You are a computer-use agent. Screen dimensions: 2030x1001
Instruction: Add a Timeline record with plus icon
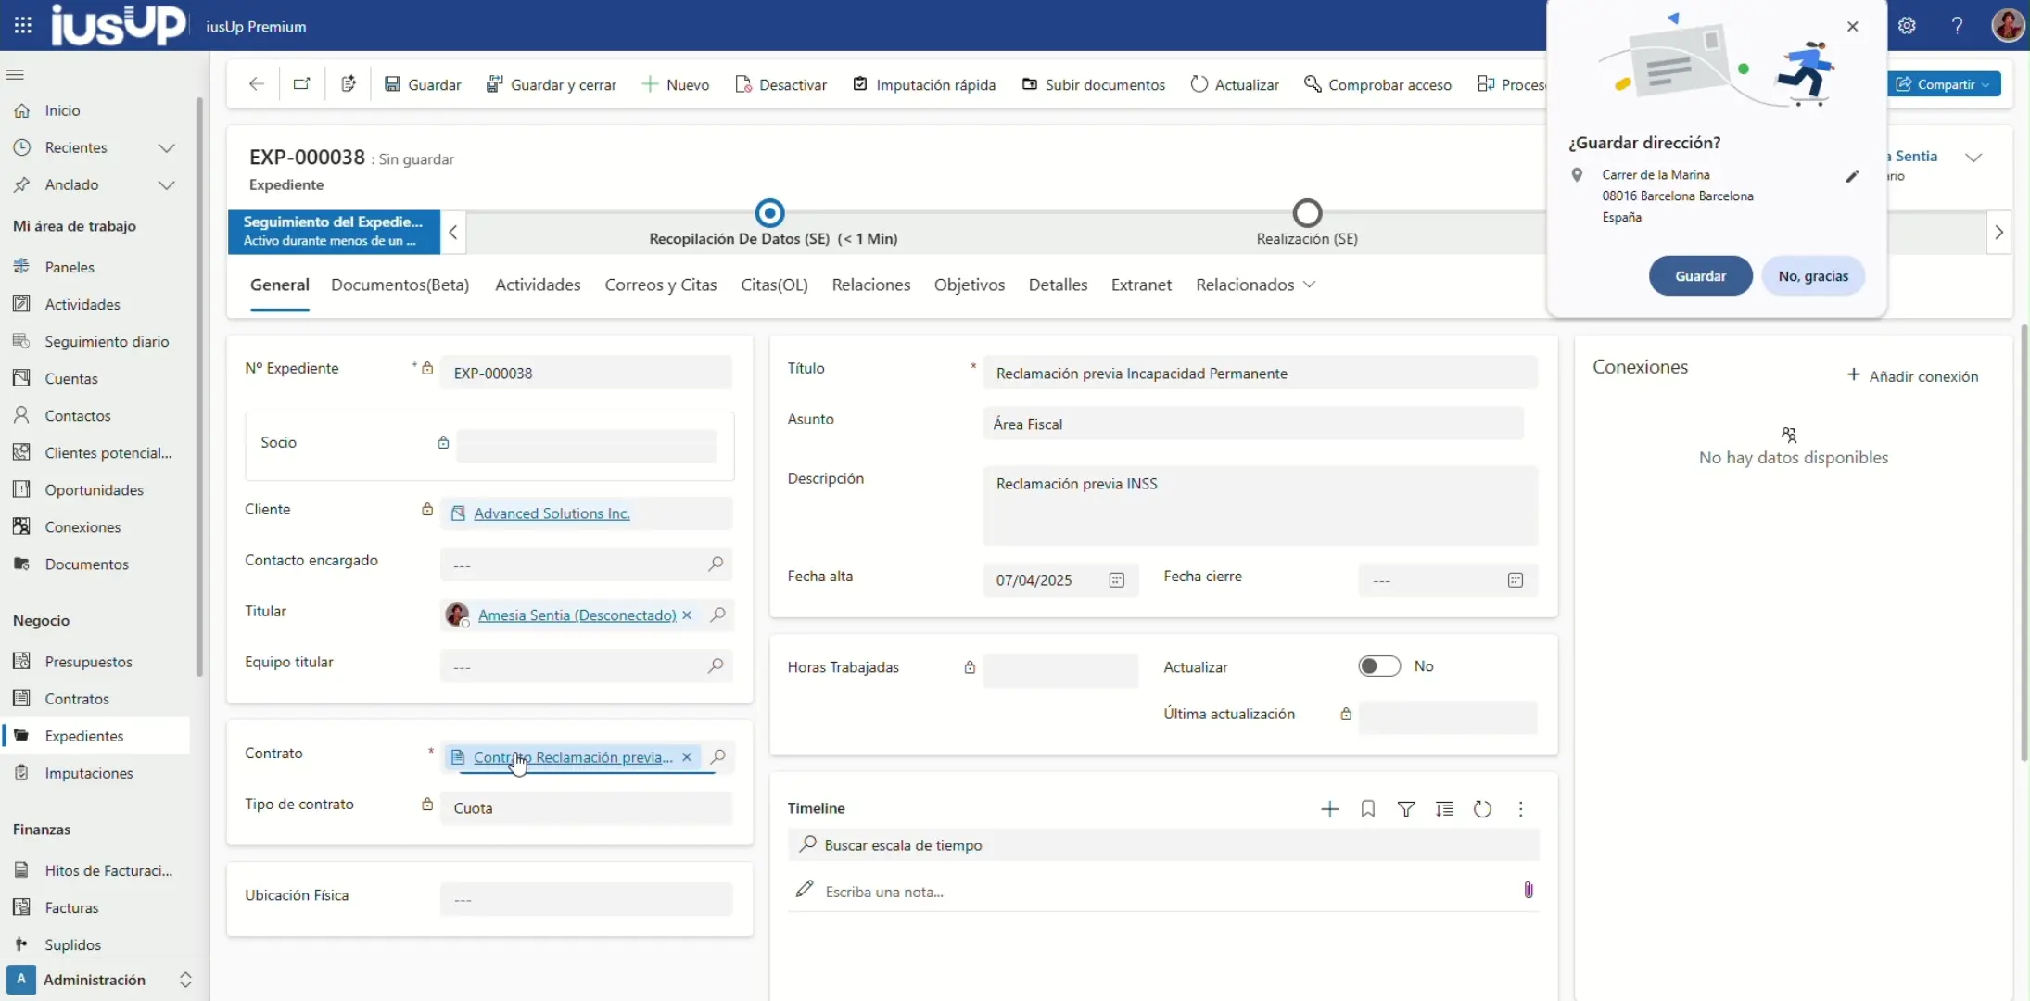tap(1329, 809)
